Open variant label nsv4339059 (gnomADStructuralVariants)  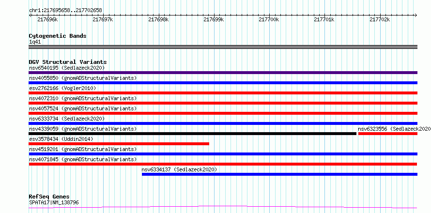point(83,129)
